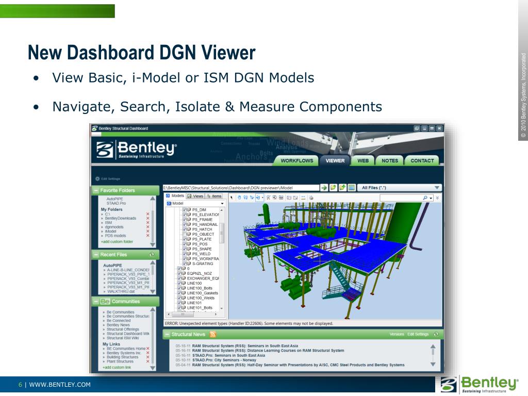Collapse the Favorite Folders panel
This screenshot has width=528, height=396.
[x=96, y=190]
